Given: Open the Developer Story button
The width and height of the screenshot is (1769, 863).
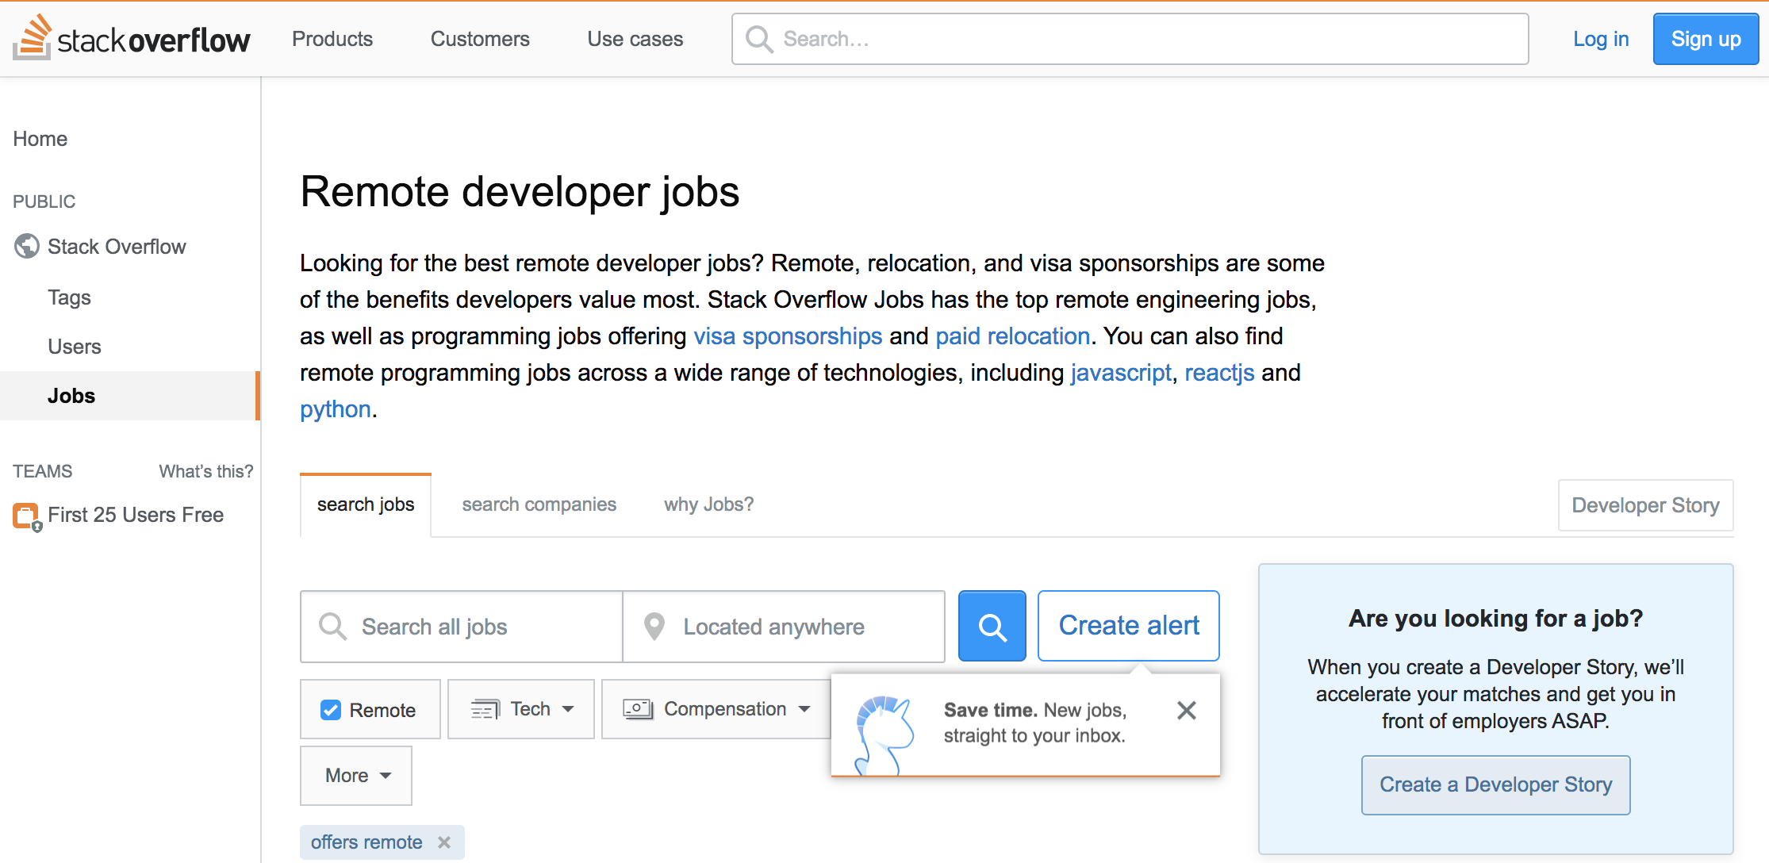Looking at the screenshot, I should (x=1646, y=505).
